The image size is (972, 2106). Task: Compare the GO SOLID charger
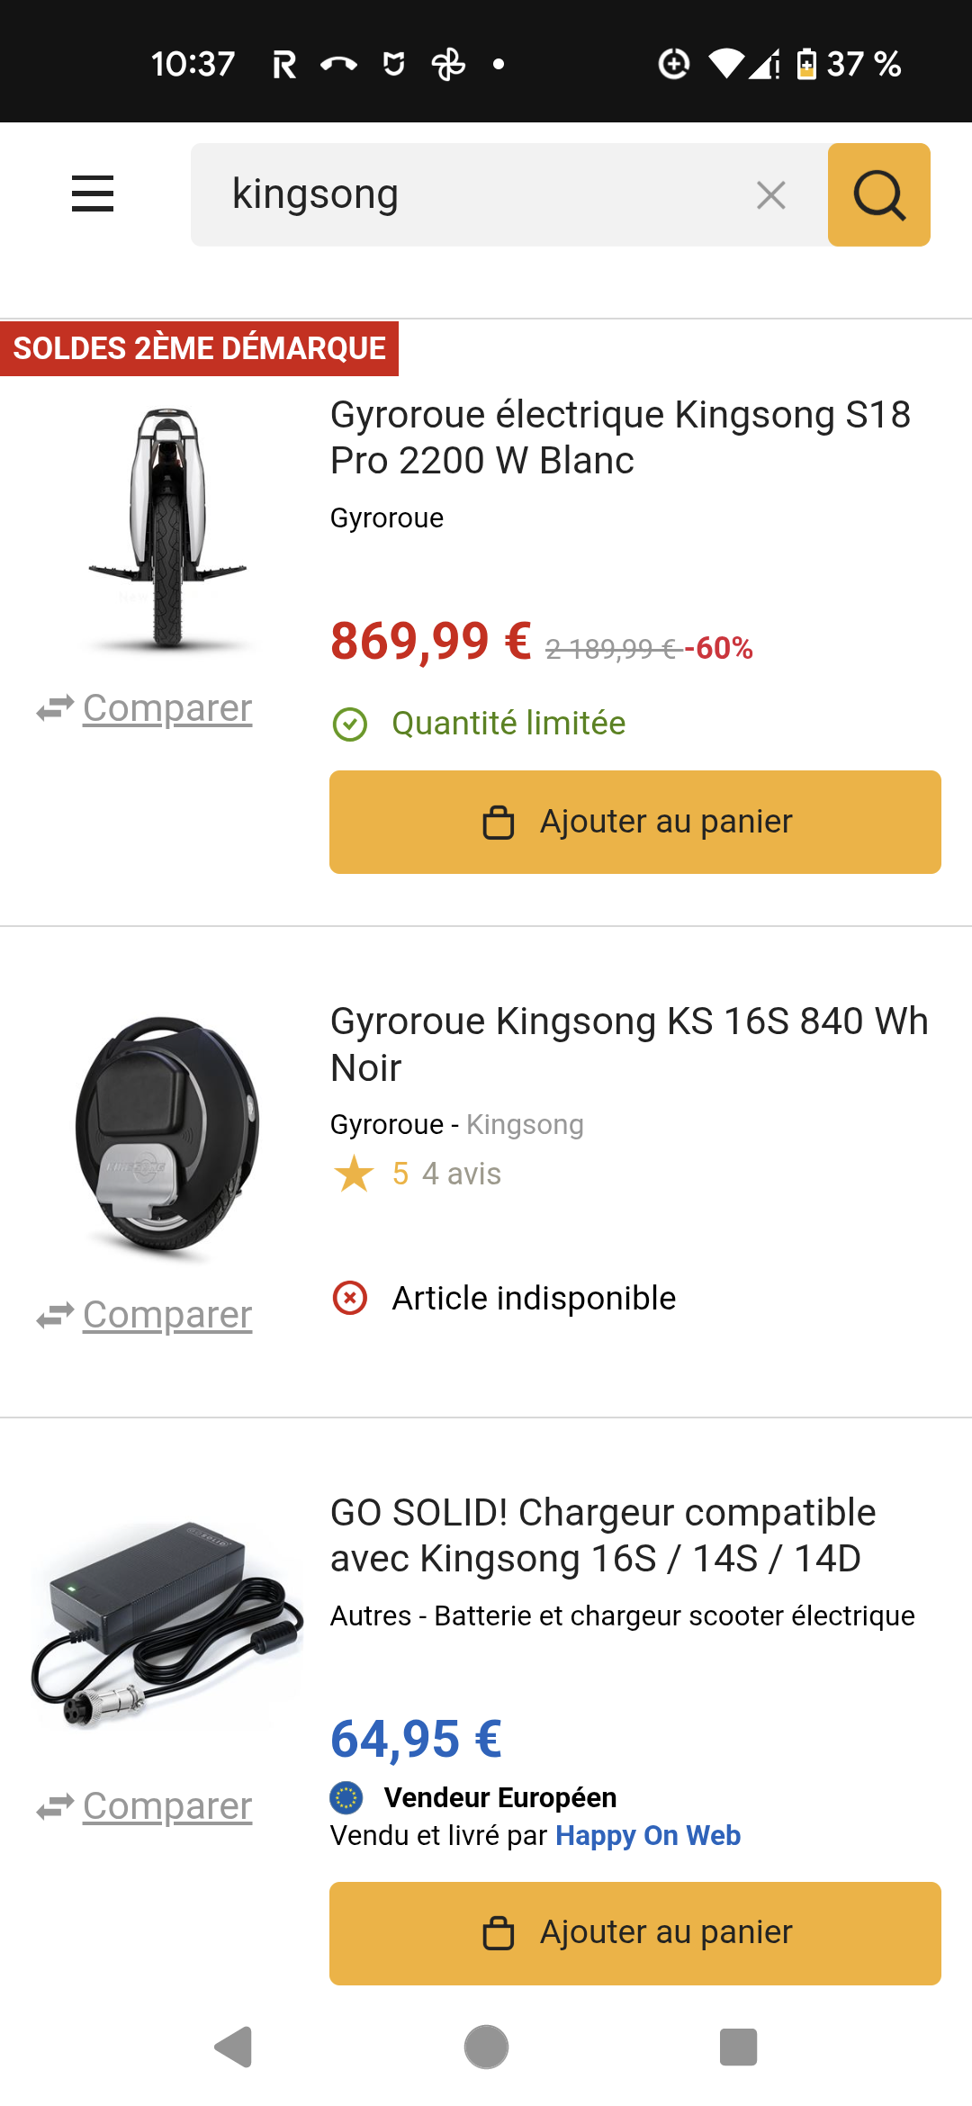point(166,1806)
